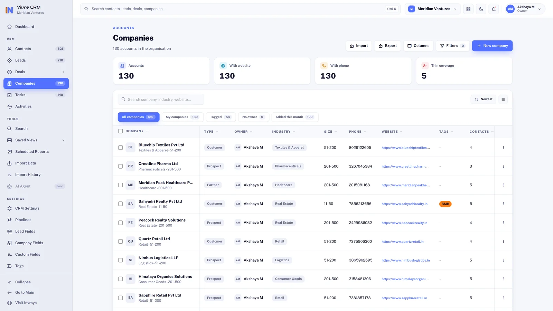Screen dimensions: 553x311
Task: Open the Meridian Ventures workspace dropdown
Action: pyautogui.click(x=432, y=9)
